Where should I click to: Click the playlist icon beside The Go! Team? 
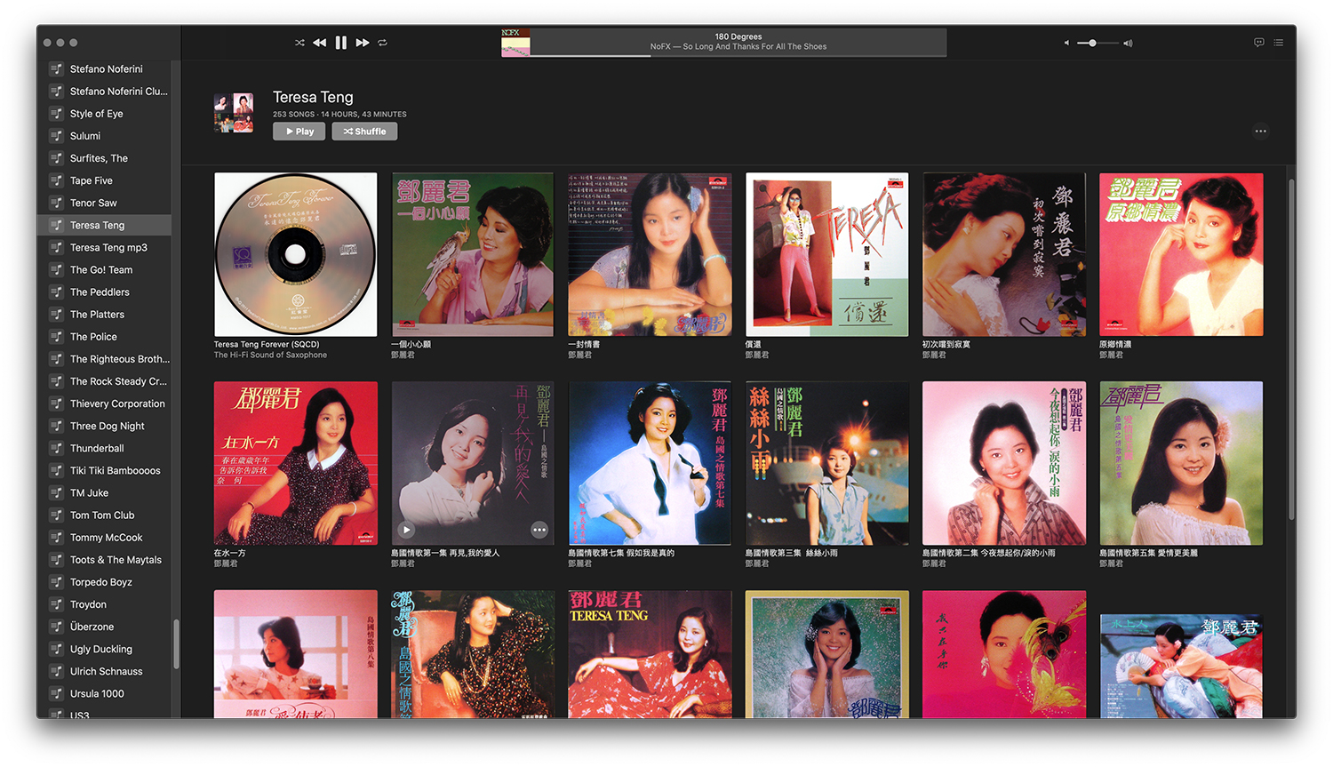pyautogui.click(x=57, y=269)
